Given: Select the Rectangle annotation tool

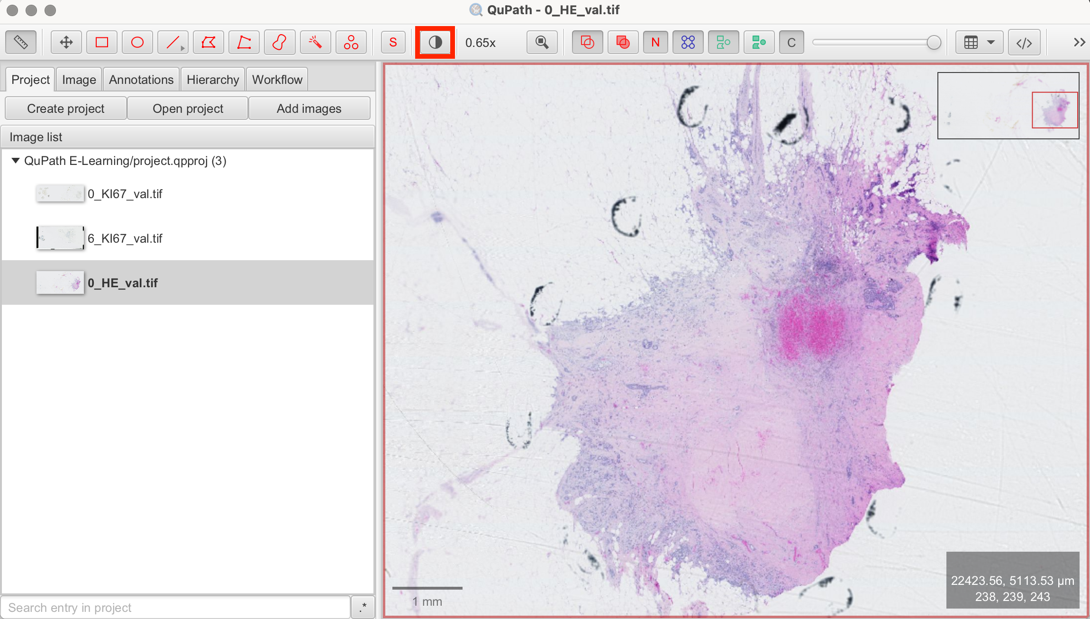Looking at the screenshot, I should pos(101,43).
